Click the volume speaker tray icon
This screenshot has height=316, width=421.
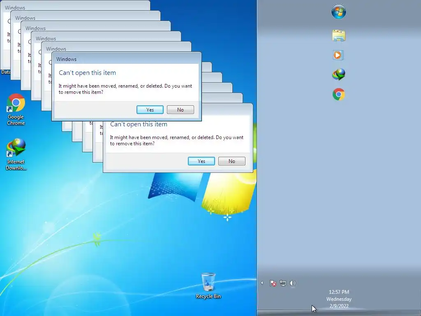293,283
